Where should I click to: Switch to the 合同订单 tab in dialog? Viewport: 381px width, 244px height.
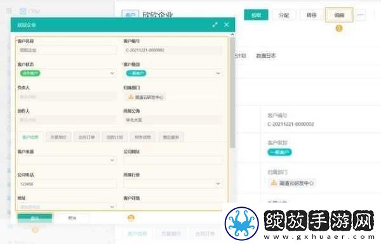(x=86, y=137)
